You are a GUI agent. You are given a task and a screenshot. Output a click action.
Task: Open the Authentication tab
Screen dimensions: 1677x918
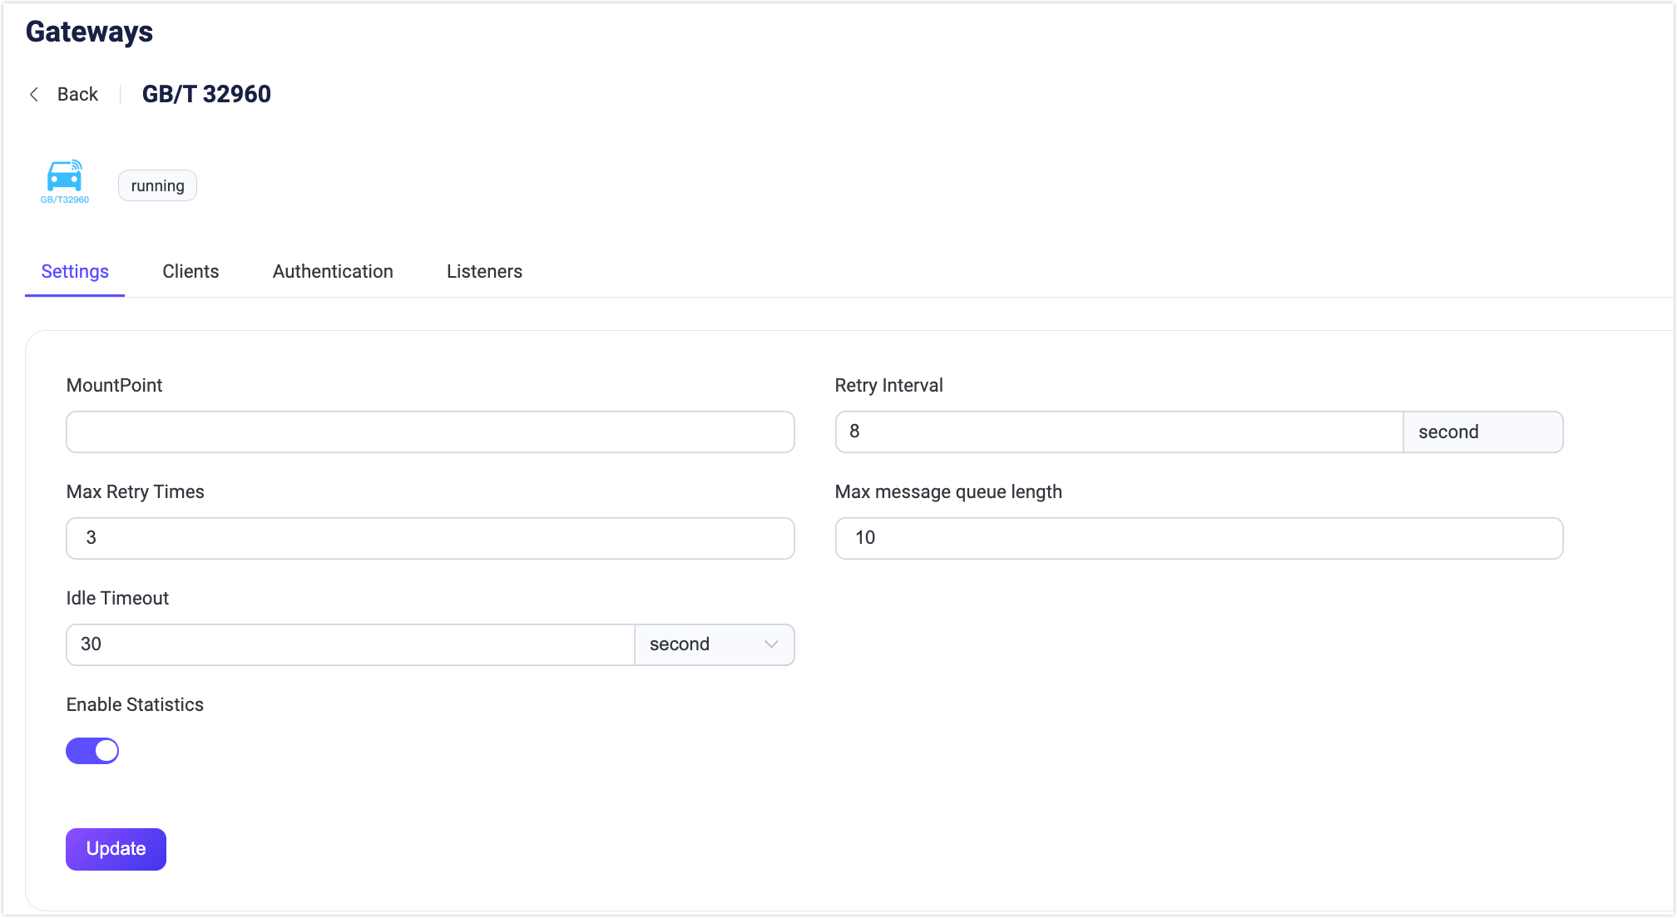coord(332,271)
